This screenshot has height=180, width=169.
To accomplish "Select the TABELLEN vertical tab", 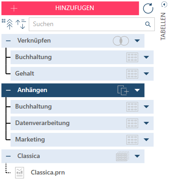I will click(163, 27).
